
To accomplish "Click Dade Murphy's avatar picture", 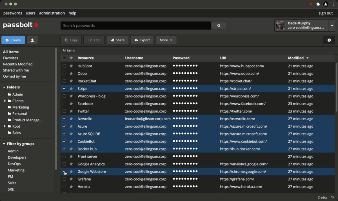I will pos(281,25).
